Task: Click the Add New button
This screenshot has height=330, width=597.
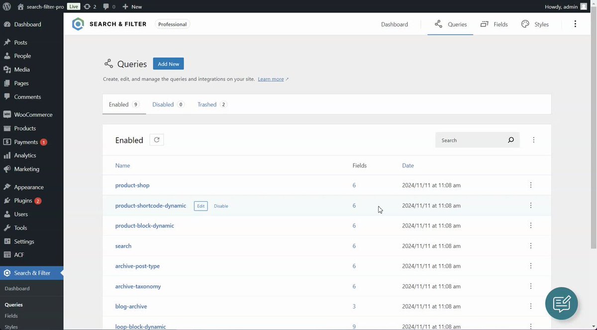Action: (168, 64)
